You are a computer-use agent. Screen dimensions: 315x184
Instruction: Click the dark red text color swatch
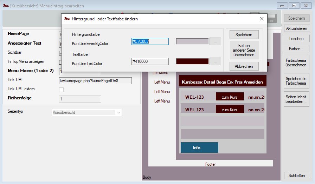coord(192,61)
